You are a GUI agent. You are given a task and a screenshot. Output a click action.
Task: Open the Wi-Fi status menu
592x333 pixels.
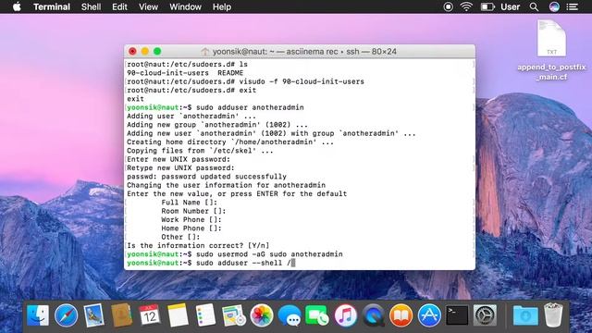(466, 6)
